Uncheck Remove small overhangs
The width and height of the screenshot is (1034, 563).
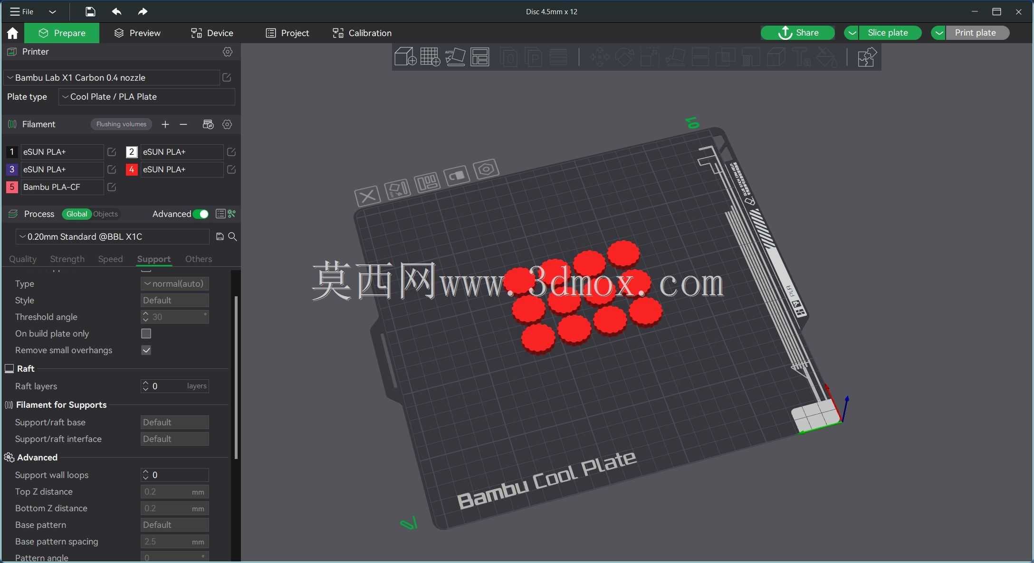[x=146, y=350]
